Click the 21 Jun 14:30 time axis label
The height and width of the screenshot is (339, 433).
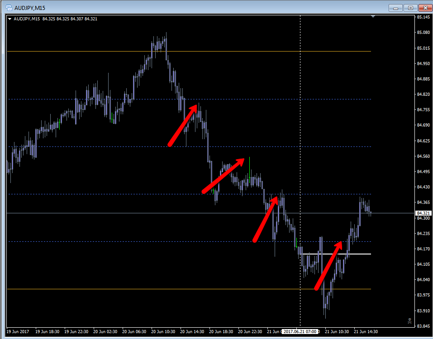pos(366,332)
